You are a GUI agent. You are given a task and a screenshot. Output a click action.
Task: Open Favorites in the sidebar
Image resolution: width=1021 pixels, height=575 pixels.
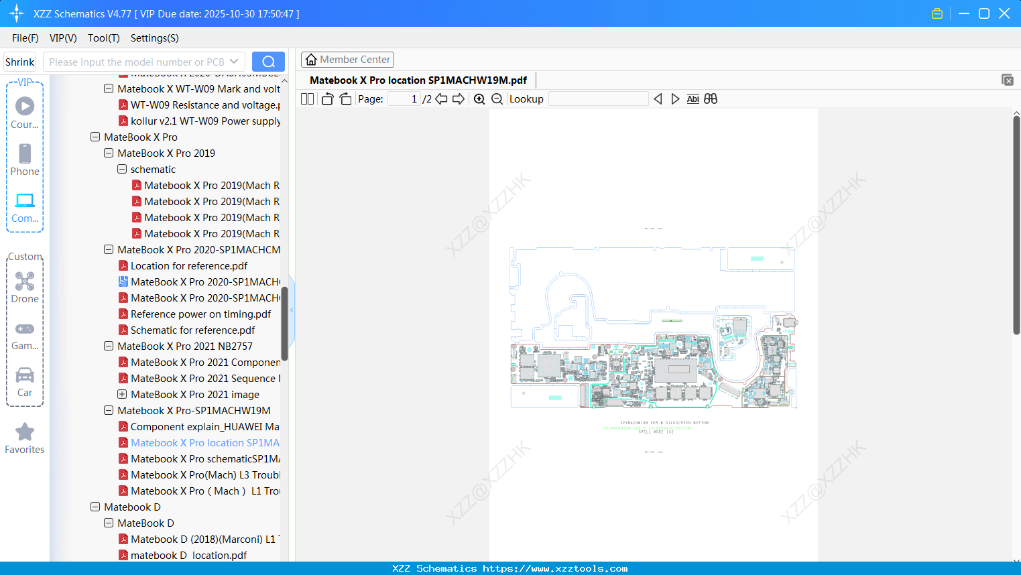(x=25, y=438)
